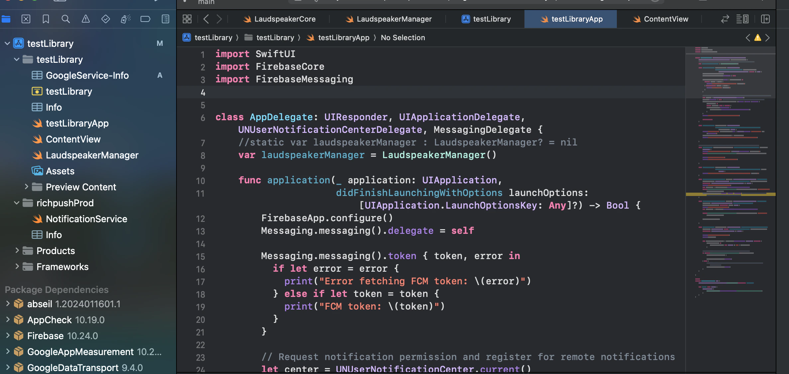Open the Issue navigator warning icon
Image resolution: width=789 pixels, height=374 pixels.
pyautogui.click(x=86, y=19)
